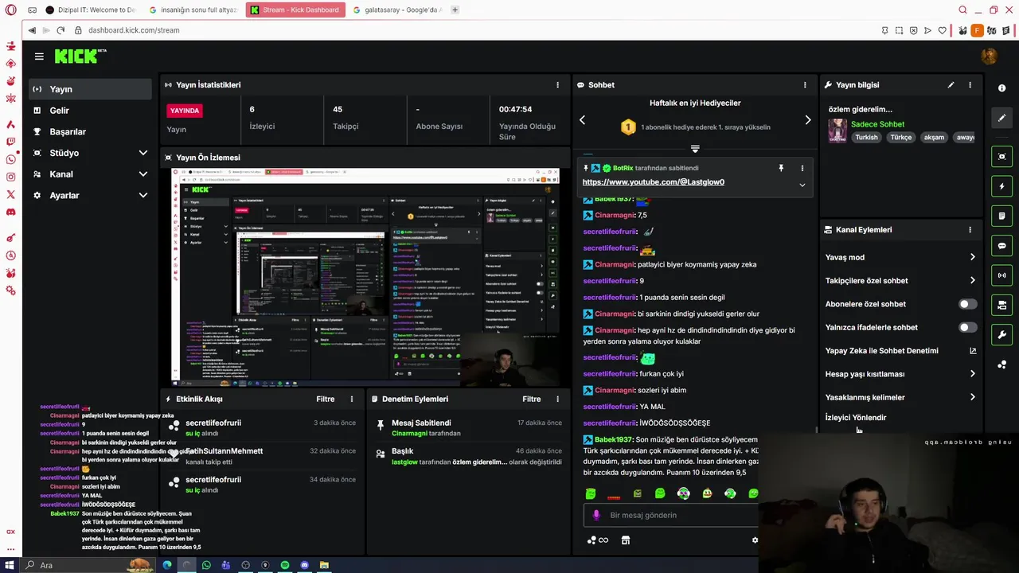
Task: Click the notes document icon in right sidebar
Action: 1001,216
